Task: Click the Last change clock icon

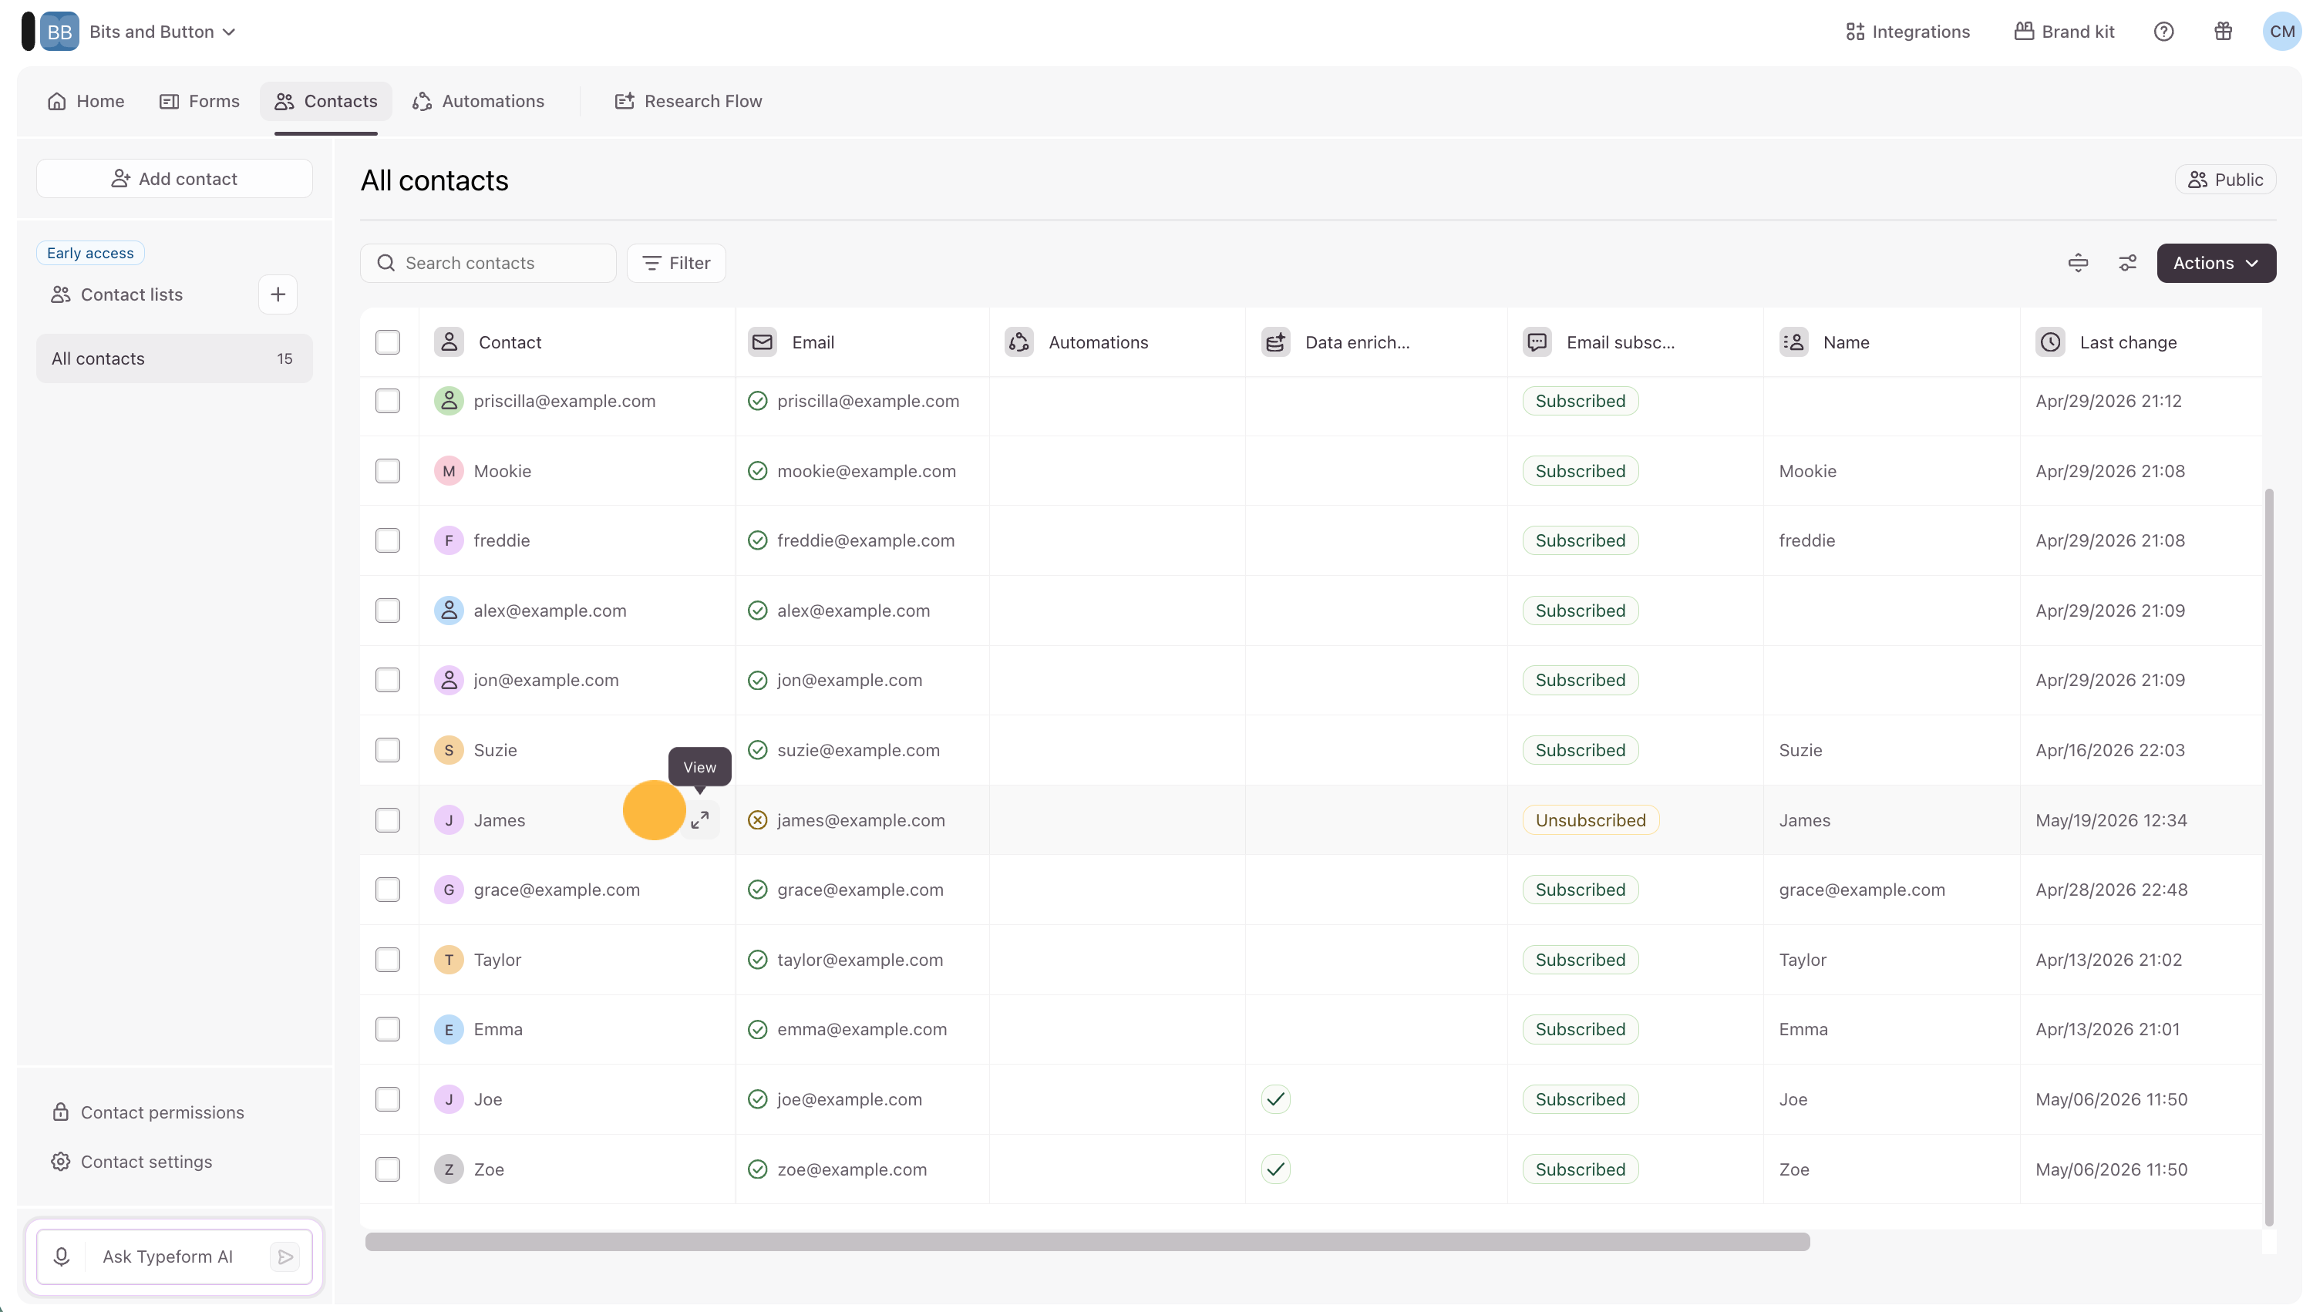Action: (x=2050, y=342)
